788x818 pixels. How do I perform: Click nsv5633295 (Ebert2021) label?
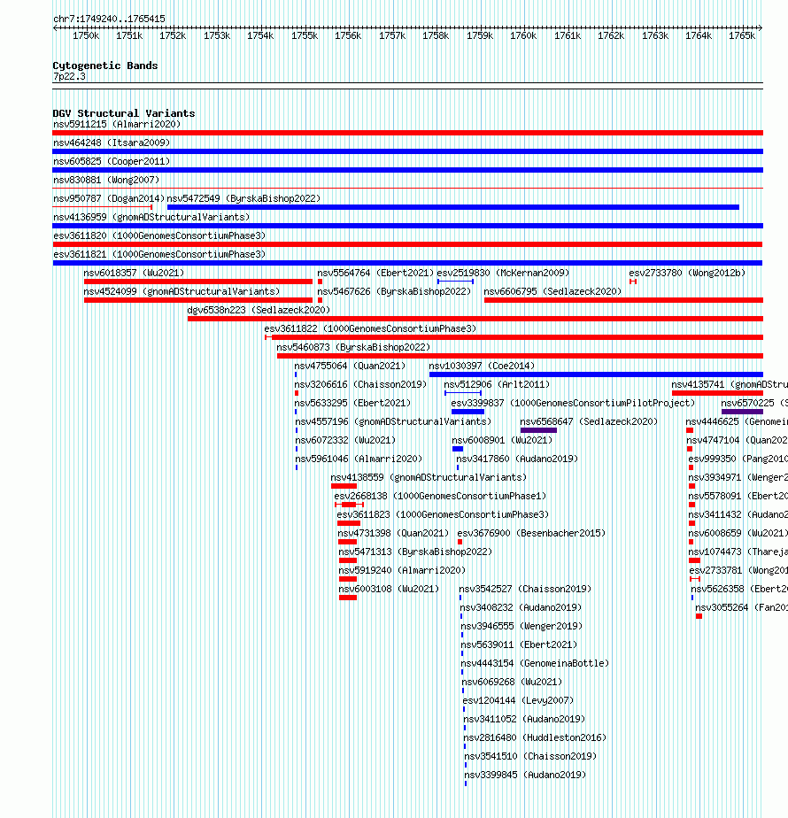pos(352,404)
